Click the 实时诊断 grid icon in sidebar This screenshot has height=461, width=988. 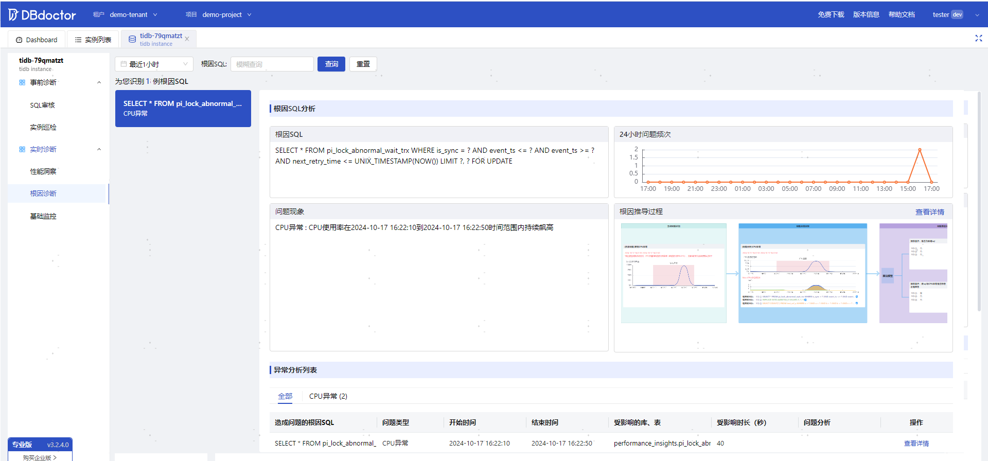22,149
